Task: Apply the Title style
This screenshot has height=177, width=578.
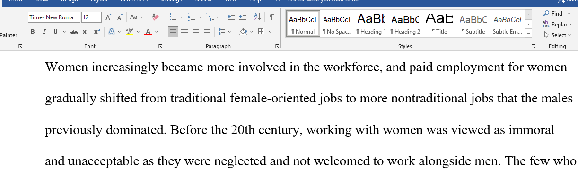Action: 439,24
